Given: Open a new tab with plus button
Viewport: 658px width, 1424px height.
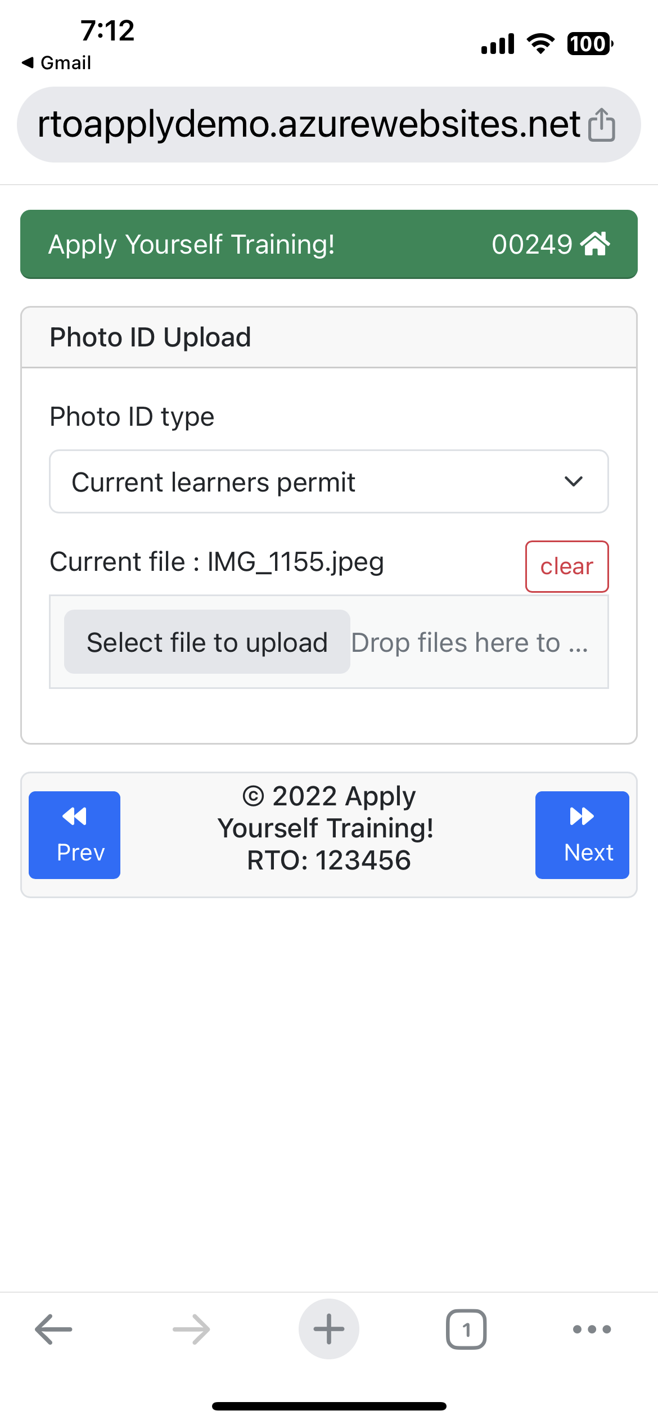Looking at the screenshot, I should (x=328, y=1329).
